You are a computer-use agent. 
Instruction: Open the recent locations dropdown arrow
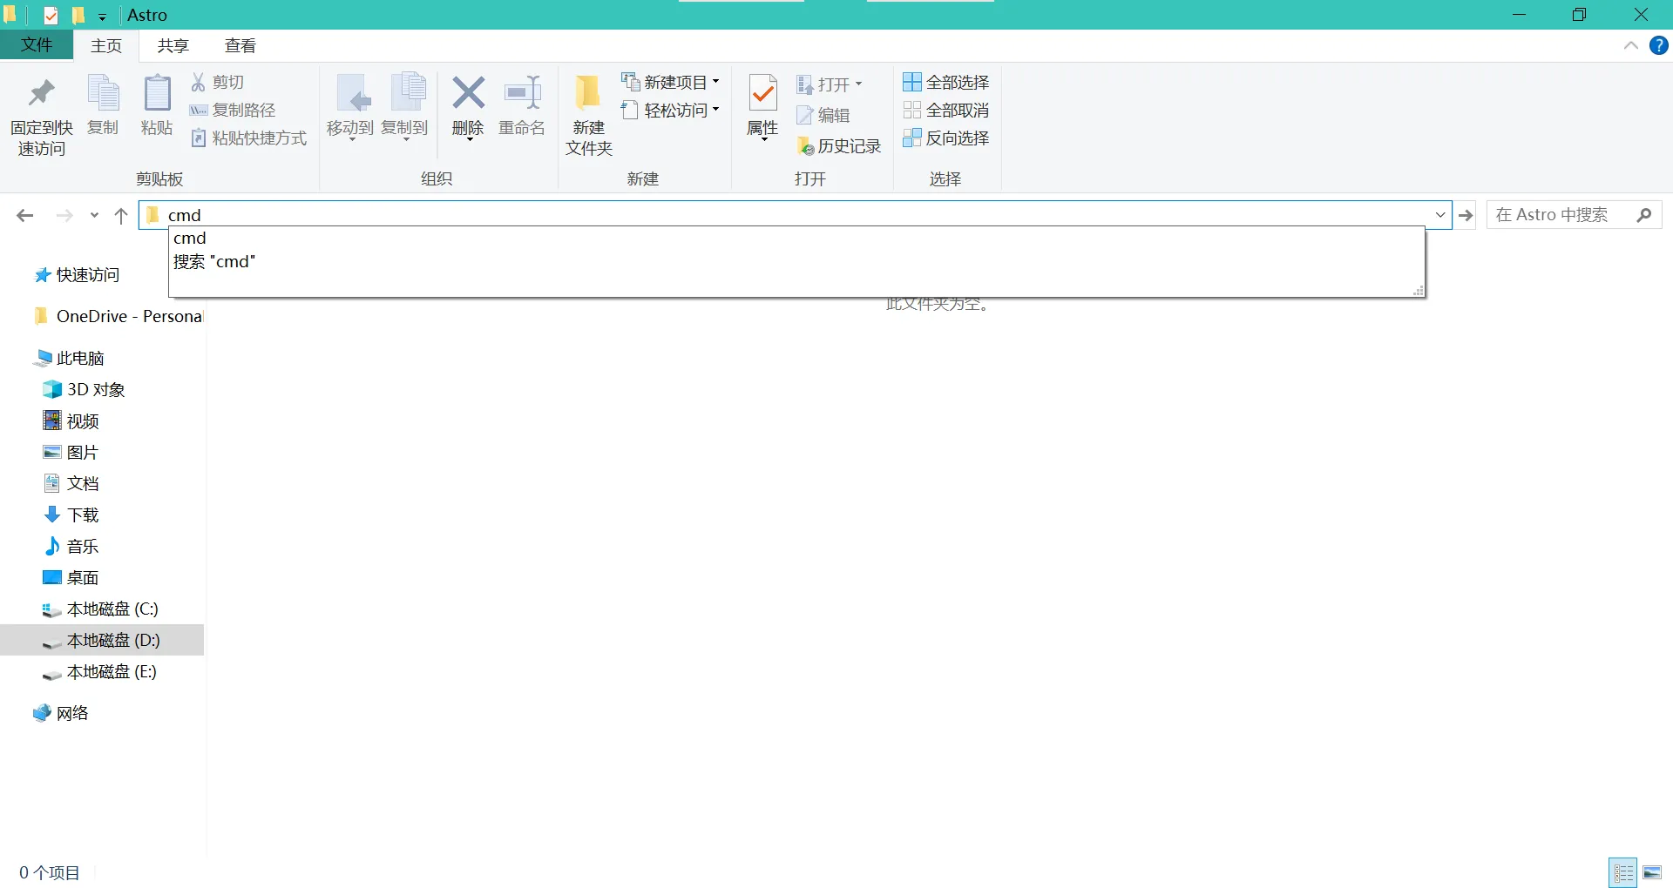click(x=94, y=215)
